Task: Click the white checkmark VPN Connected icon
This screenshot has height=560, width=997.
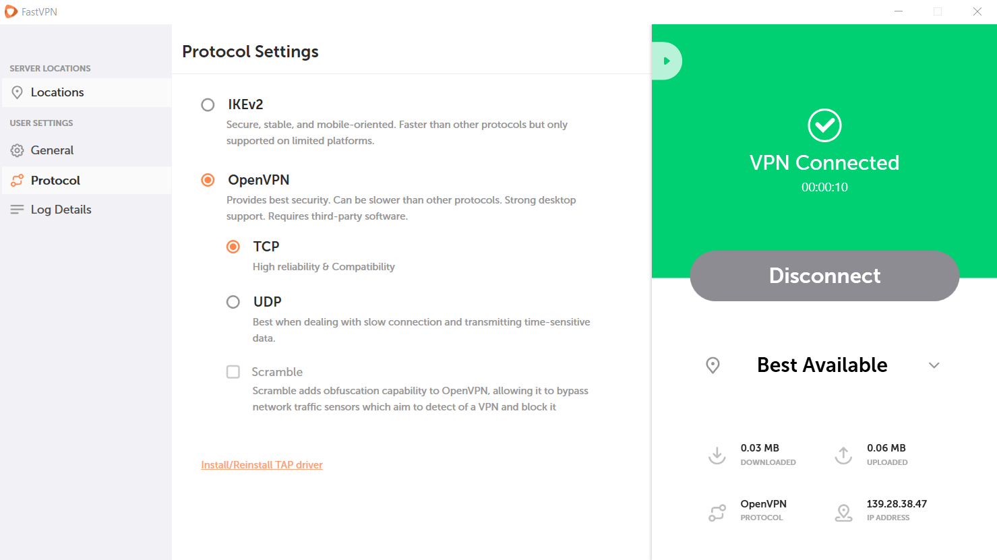Action: point(824,125)
